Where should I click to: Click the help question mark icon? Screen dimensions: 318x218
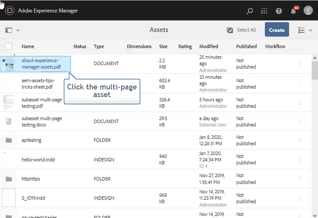point(279,11)
